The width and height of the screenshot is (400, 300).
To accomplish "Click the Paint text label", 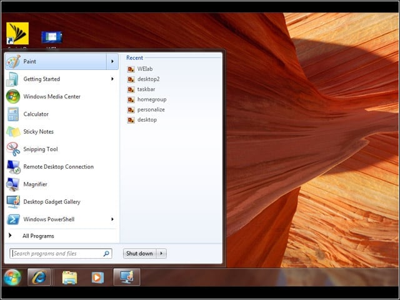I will coord(29,61).
